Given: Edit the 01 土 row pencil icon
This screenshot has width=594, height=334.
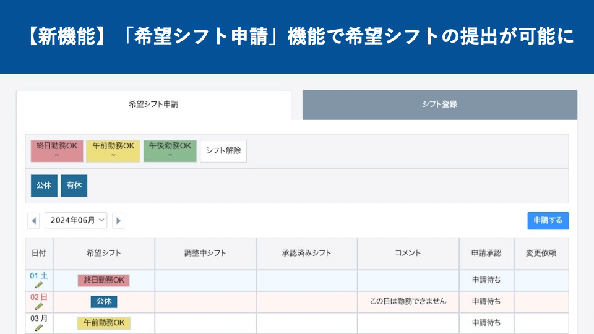Looking at the screenshot, I should click(38, 285).
